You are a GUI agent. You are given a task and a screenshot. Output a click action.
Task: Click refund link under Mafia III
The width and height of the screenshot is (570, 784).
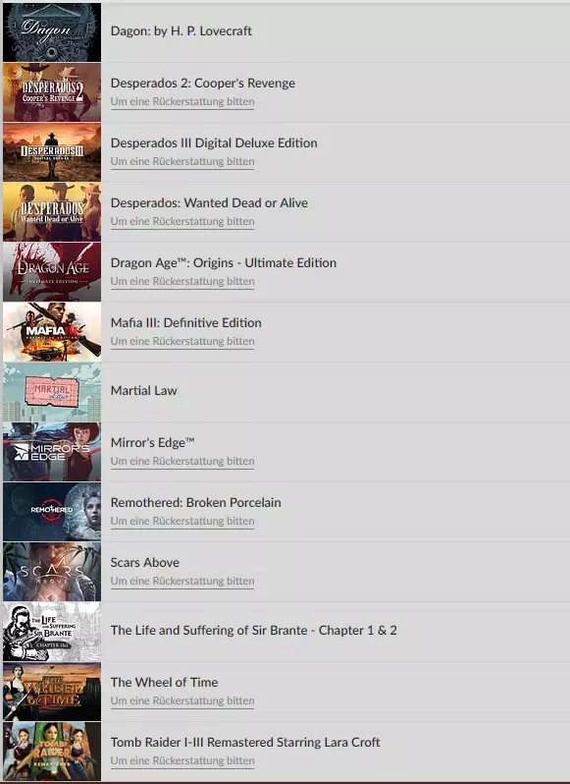click(x=182, y=342)
